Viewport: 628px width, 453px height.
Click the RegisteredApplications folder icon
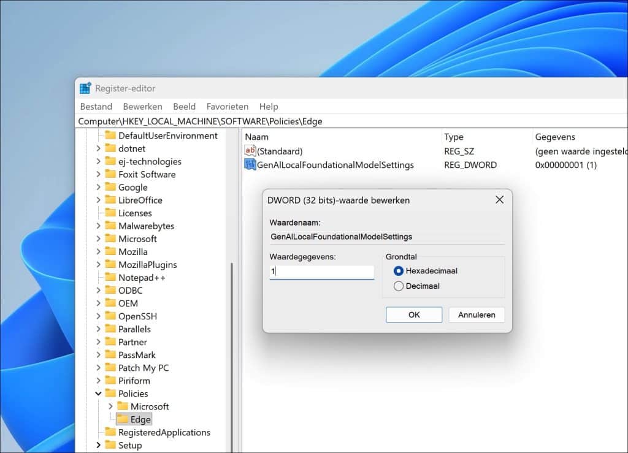click(x=110, y=432)
